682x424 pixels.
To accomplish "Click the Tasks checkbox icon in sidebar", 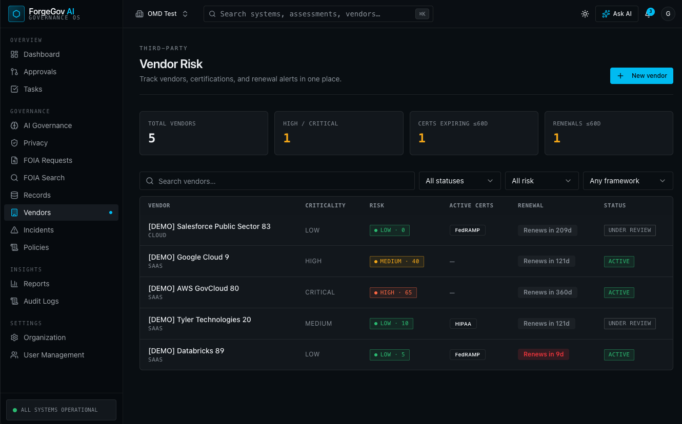I will pyautogui.click(x=14, y=89).
